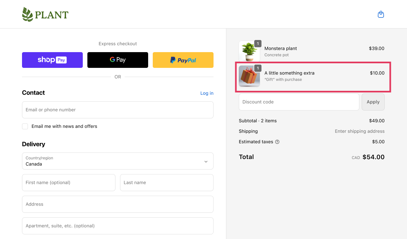Click the estimated taxes help icon
The image size is (407, 239).
[x=277, y=142]
